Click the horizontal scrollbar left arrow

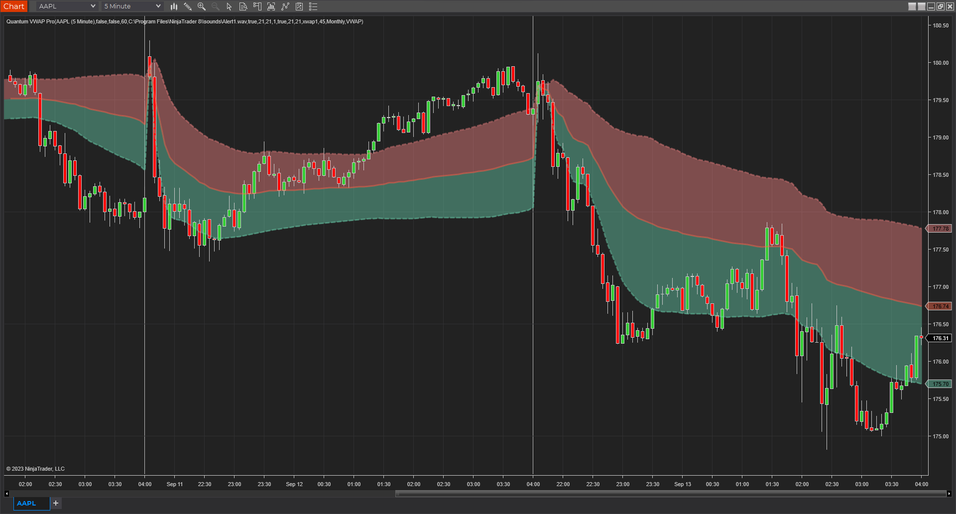click(6, 494)
